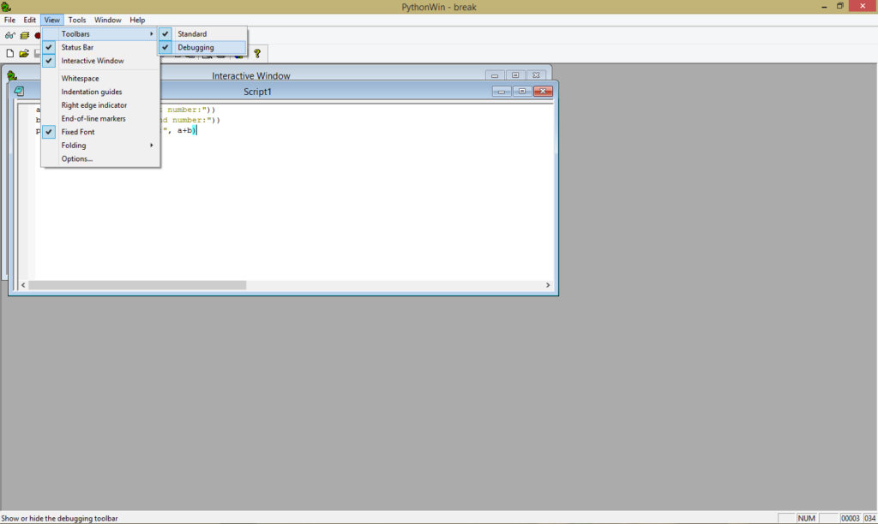Viewport: 878px width, 524px height.
Task: Click the 00003 line number in status bar
Action: [x=850, y=518]
